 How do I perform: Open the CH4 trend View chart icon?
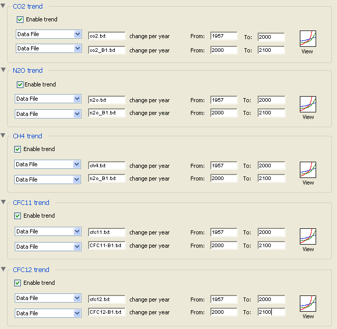[307, 170]
